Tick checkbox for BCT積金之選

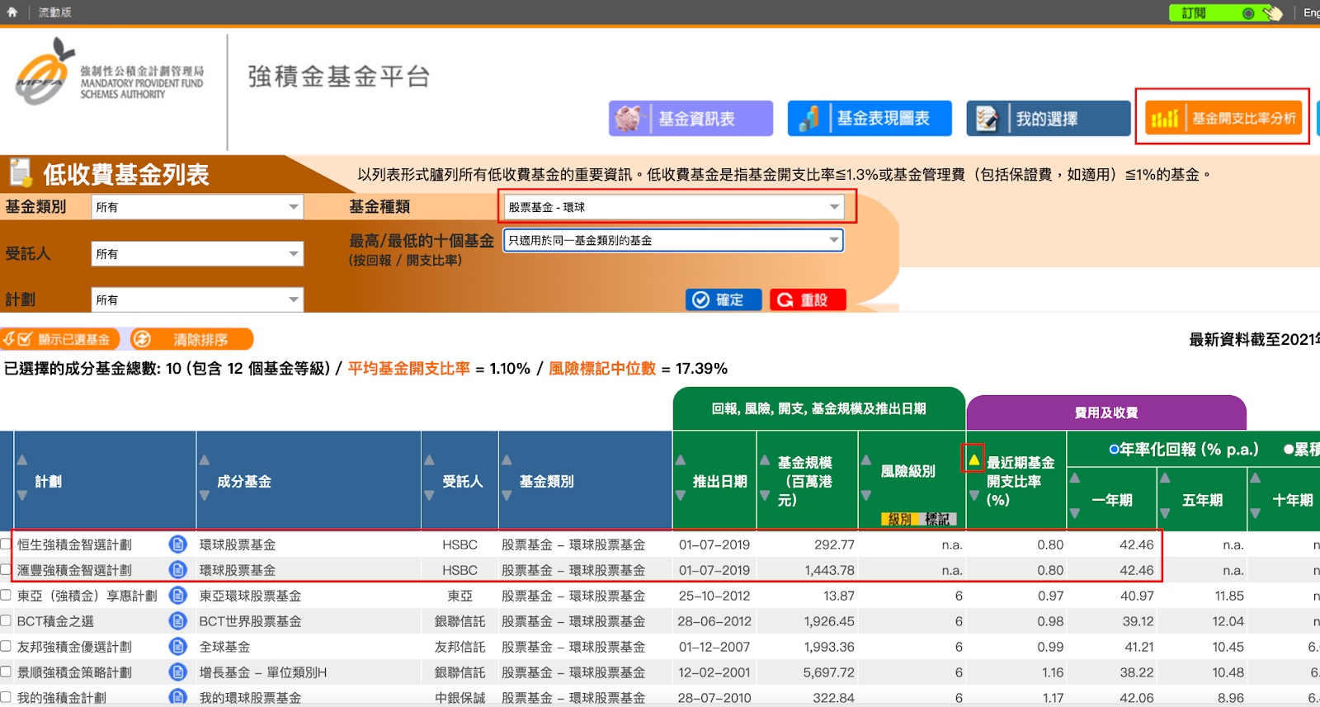tap(6, 620)
